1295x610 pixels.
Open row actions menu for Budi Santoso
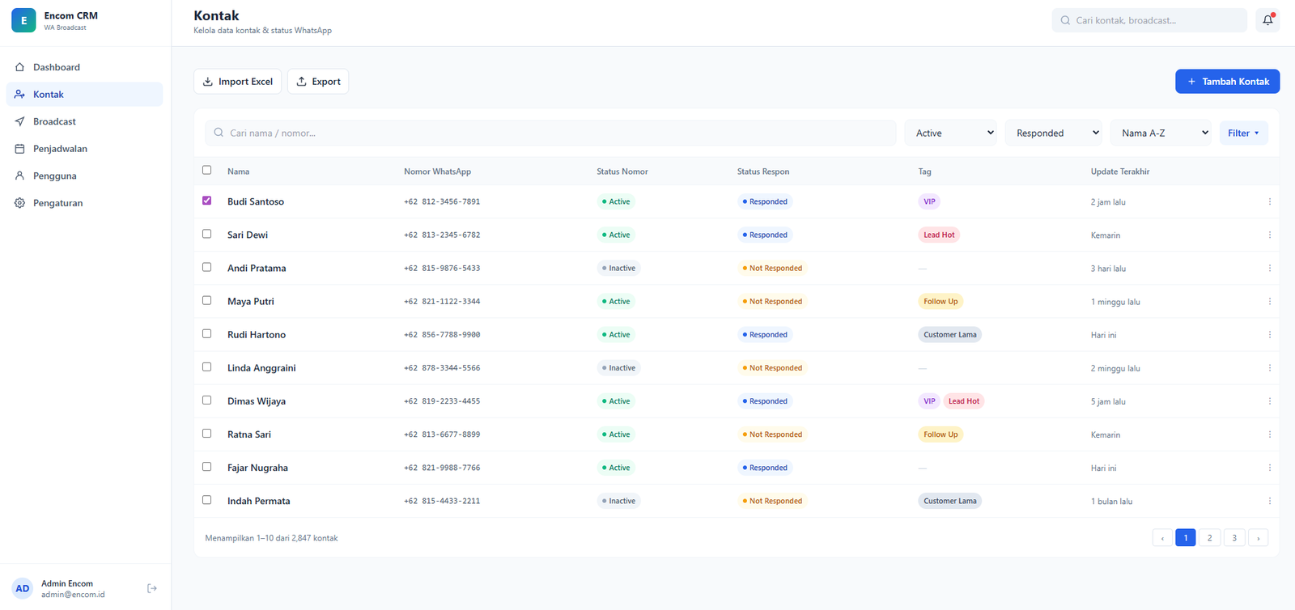(x=1269, y=201)
